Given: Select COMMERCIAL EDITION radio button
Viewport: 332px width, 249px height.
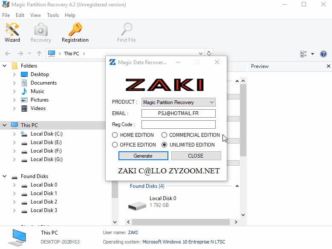Looking at the screenshot, I should pos(165,135).
